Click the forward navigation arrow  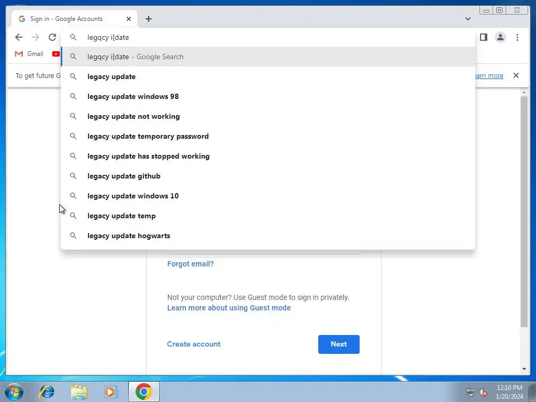click(x=36, y=37)
